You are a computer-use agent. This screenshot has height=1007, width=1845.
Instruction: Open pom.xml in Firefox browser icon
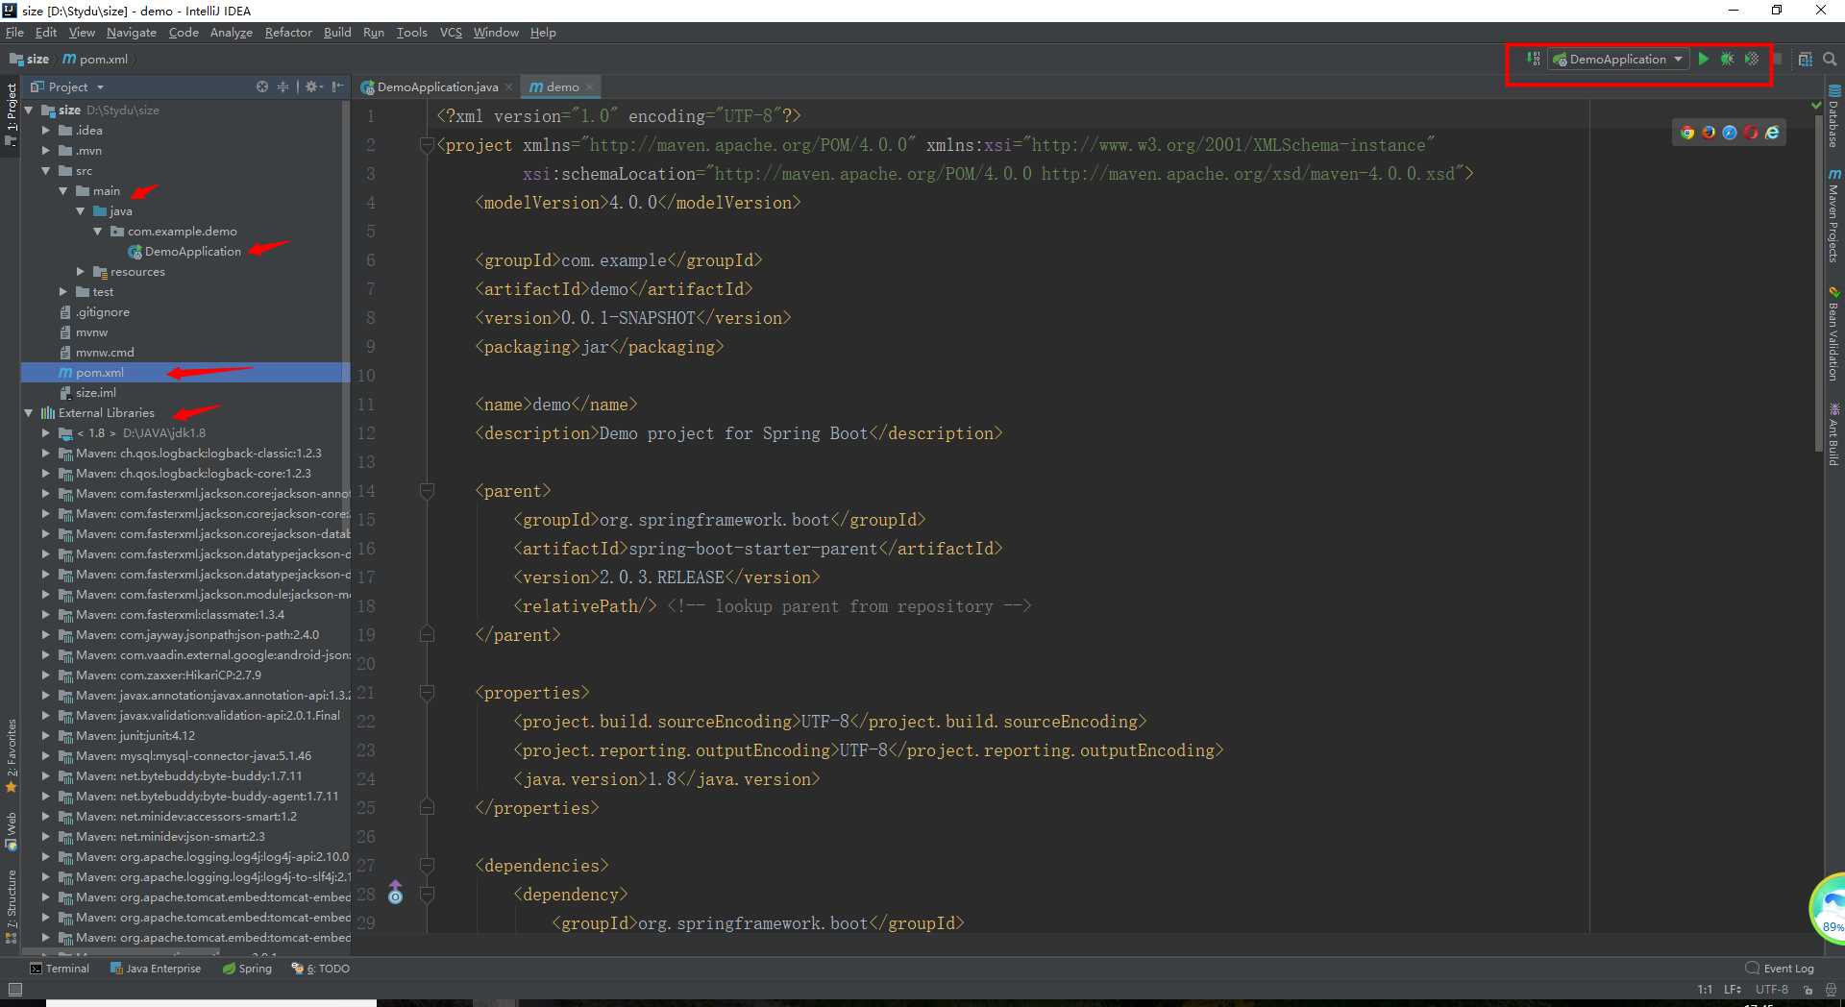[x=1709, y=133]
